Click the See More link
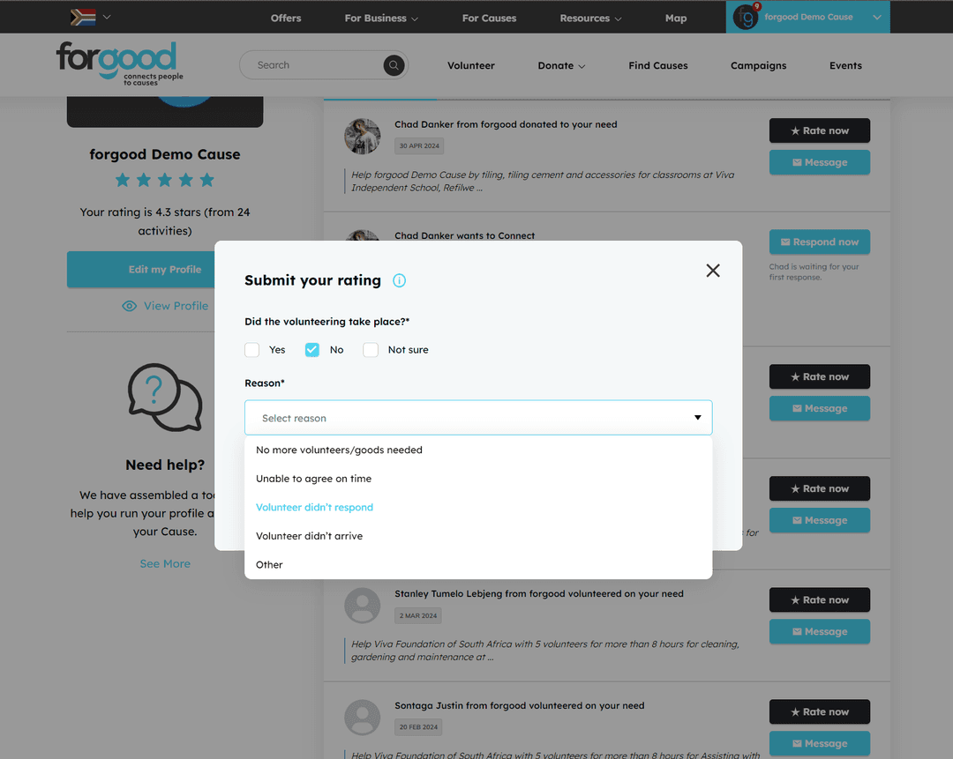The image size is (953, 759). pyautogui.click(x=165, y=563)
